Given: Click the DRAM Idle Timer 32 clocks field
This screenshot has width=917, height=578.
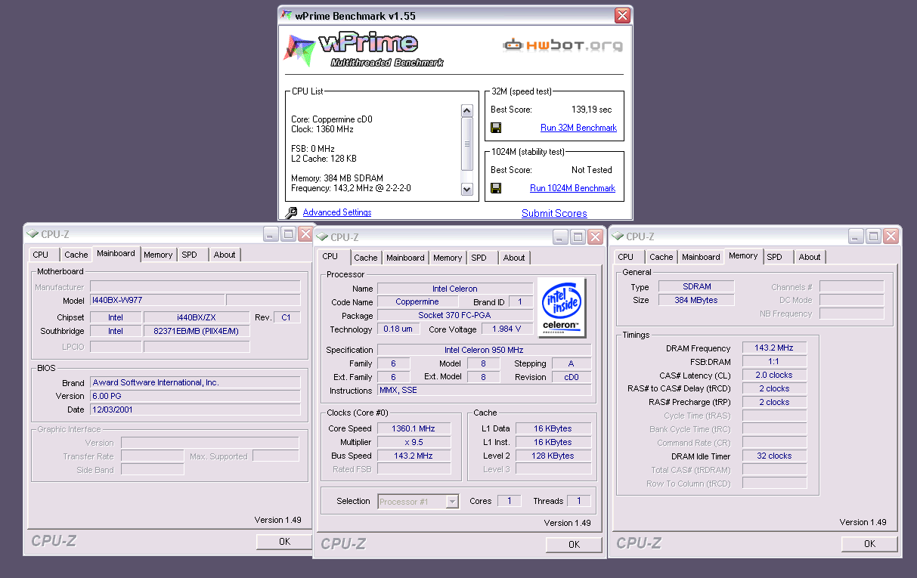Looking at the screenshot, I should pyautogui.click(x=774, y=456).
